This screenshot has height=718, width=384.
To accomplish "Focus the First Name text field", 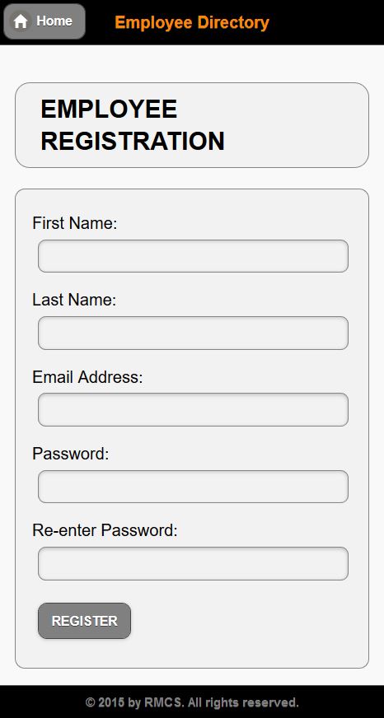I will [193, 256].
